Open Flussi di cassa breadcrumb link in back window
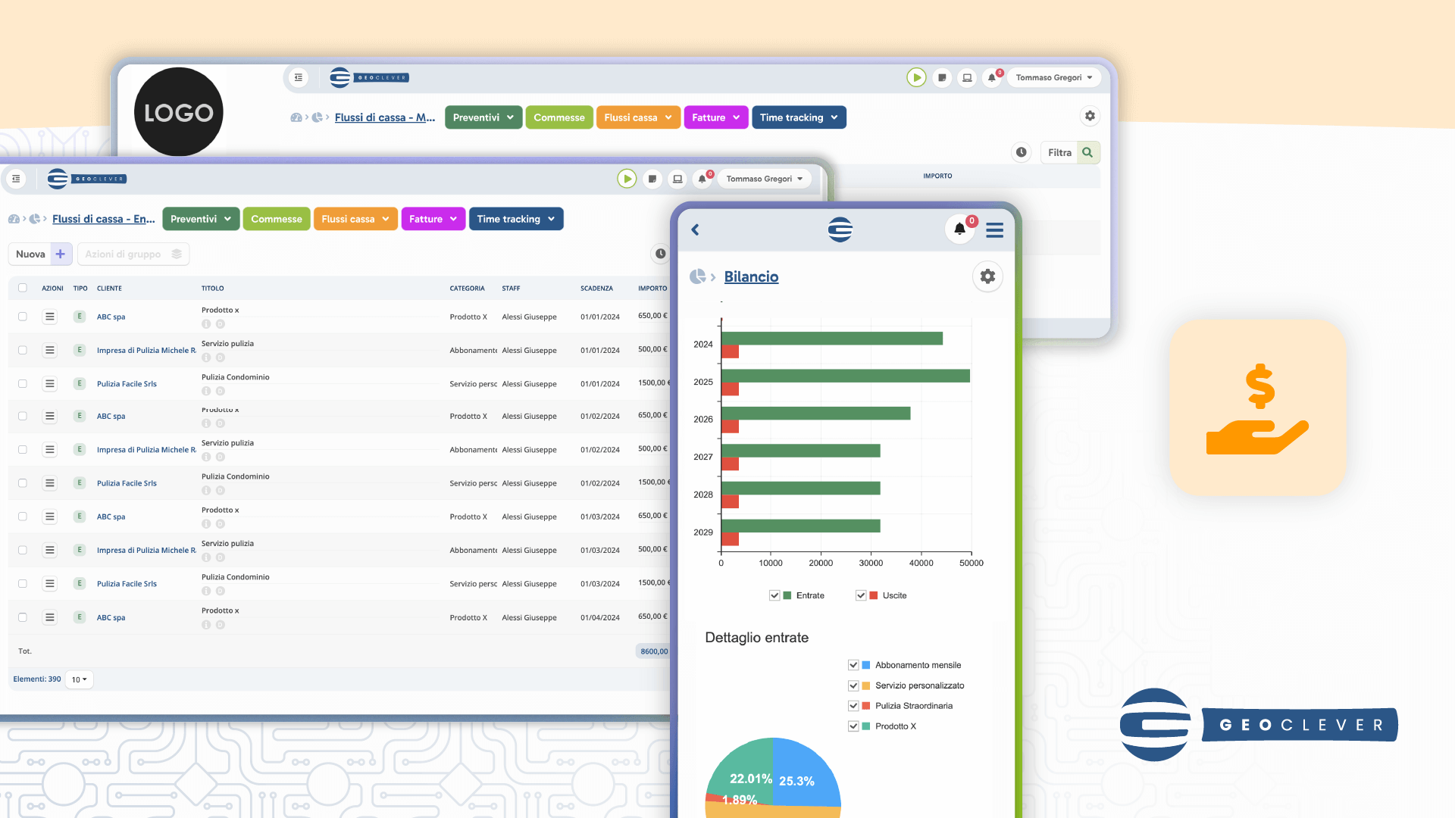This screenshot has width=1455, height=818. (385, 117)
